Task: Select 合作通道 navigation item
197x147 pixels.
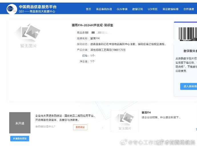Action: tap(189, 9)
